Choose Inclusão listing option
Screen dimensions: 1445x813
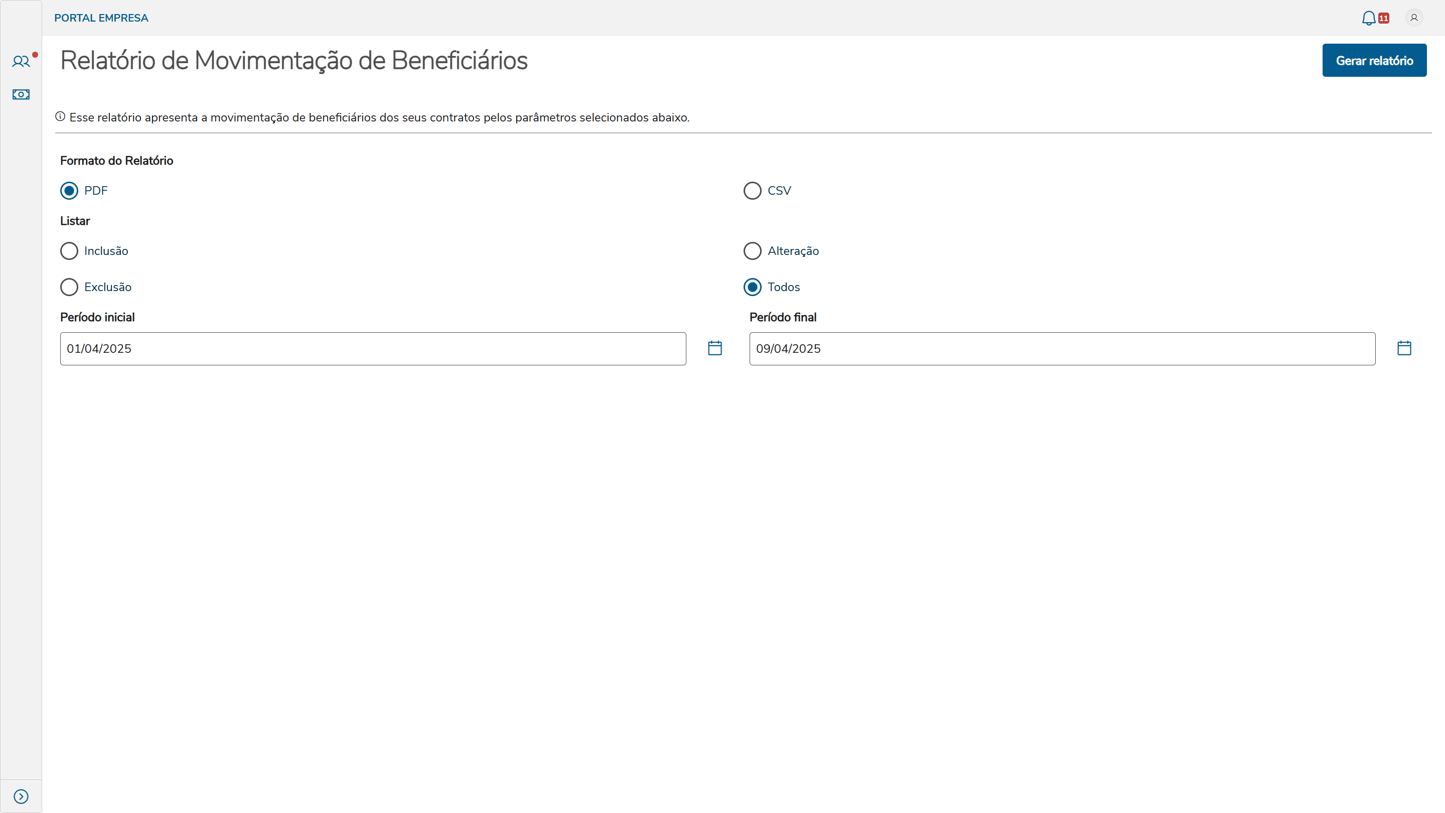[x=69, y=251]
